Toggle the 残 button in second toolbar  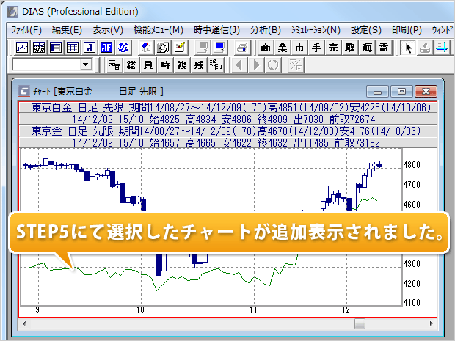click(x=199, y=65)
